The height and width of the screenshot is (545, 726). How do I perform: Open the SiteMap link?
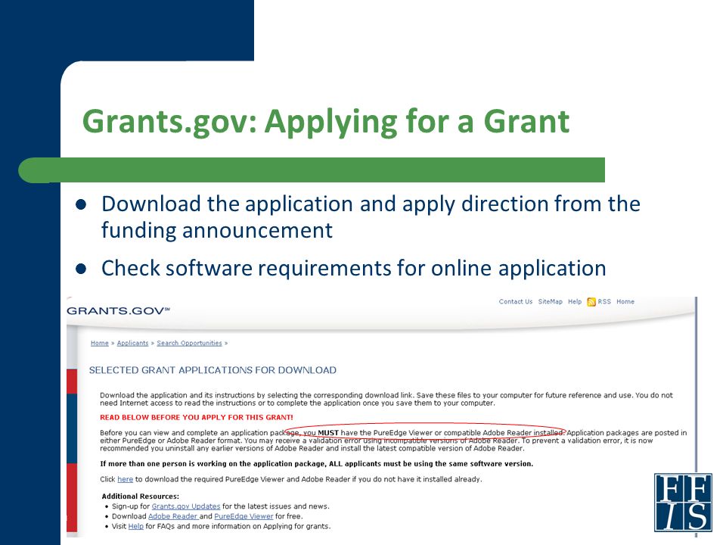[550, 302]
